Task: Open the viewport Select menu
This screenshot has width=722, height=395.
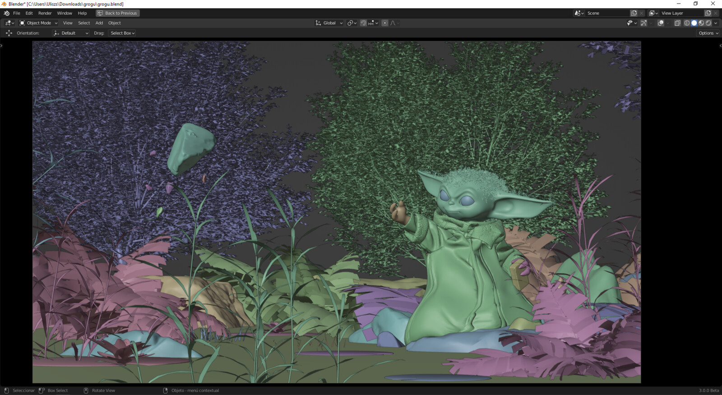Action: [x=84, y=23]
